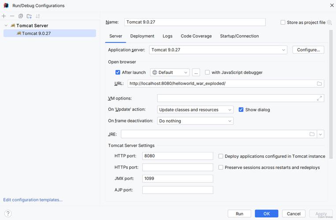Click the IntelliJ IDEA title bar icon
The width and height of the screenshot is (336, 220).
pyautogui.click(x=6, y=6)
